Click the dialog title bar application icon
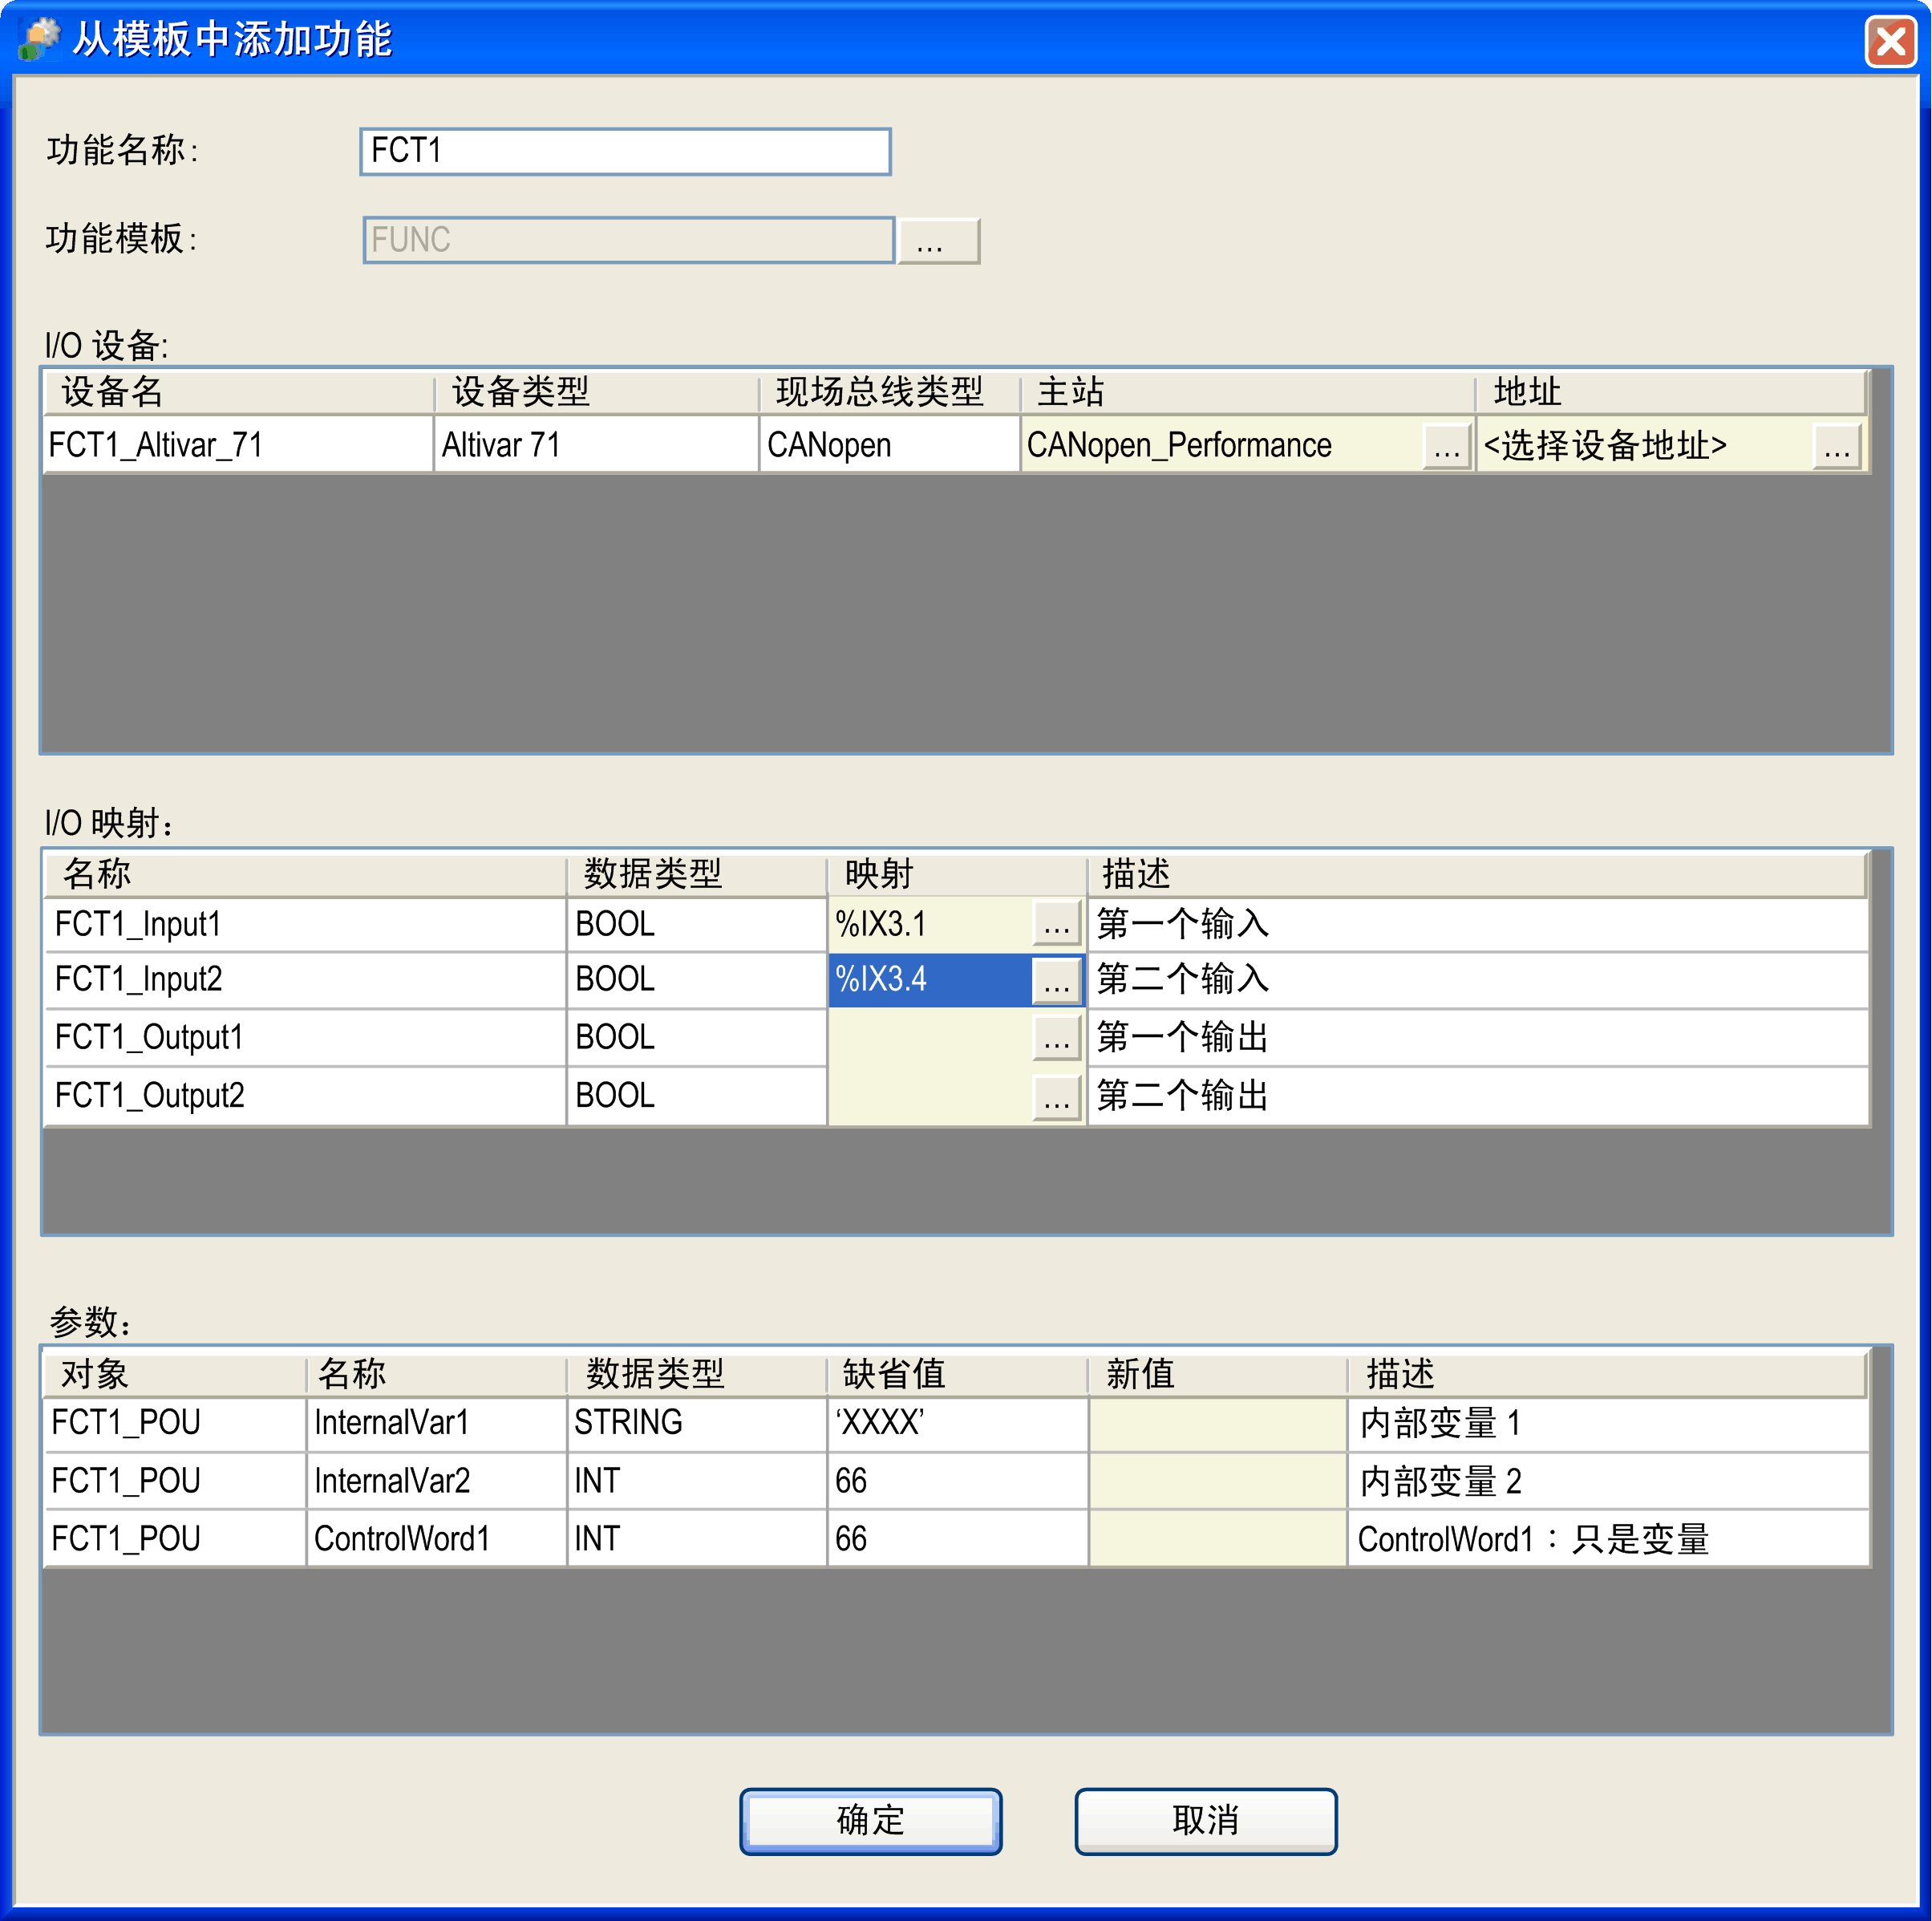The image size is (1932, 1921). point(40,40)
